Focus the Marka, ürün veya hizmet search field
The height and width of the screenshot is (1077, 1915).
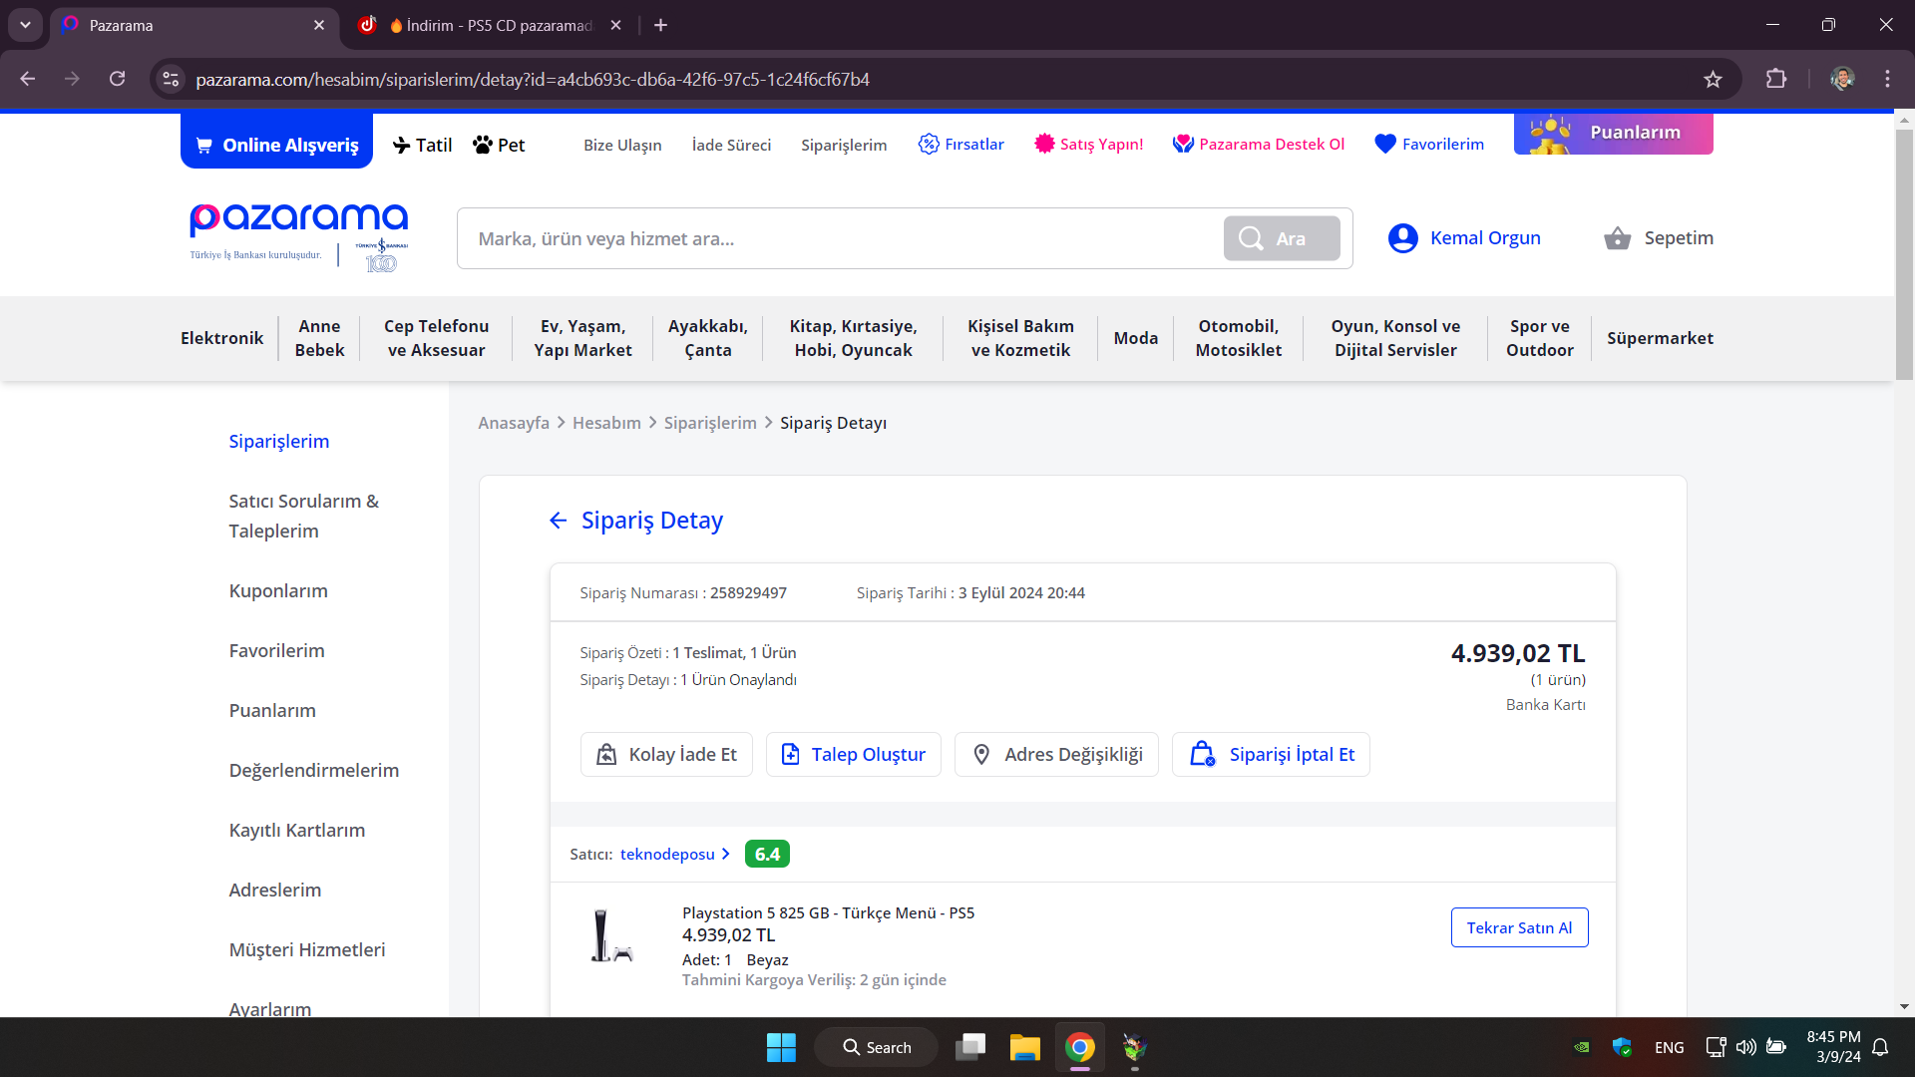(x=838, y=238)
